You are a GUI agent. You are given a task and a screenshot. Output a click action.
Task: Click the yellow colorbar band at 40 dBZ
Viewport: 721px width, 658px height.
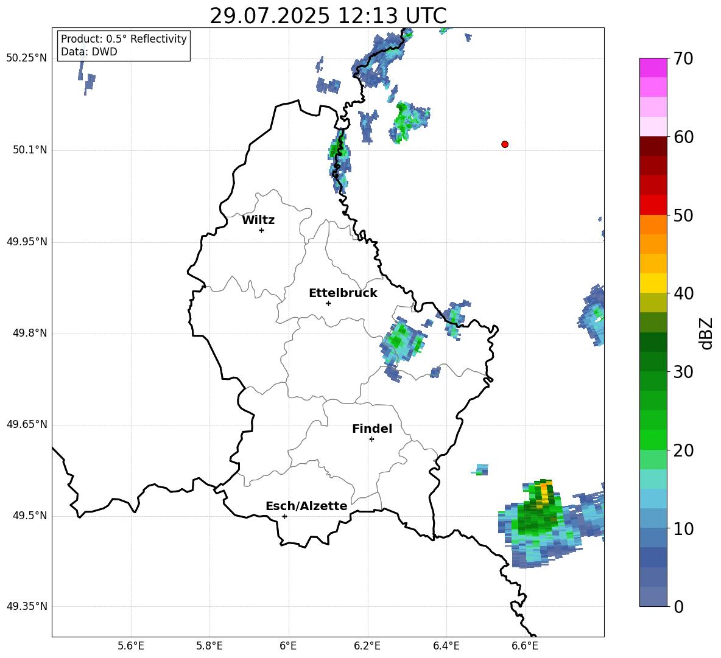point(653,284)
